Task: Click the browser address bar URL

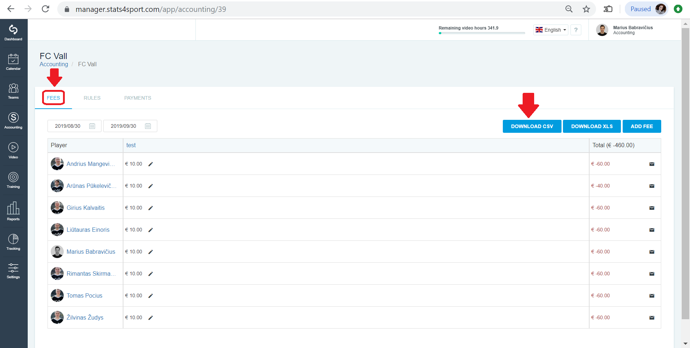Action: point(151,9)
